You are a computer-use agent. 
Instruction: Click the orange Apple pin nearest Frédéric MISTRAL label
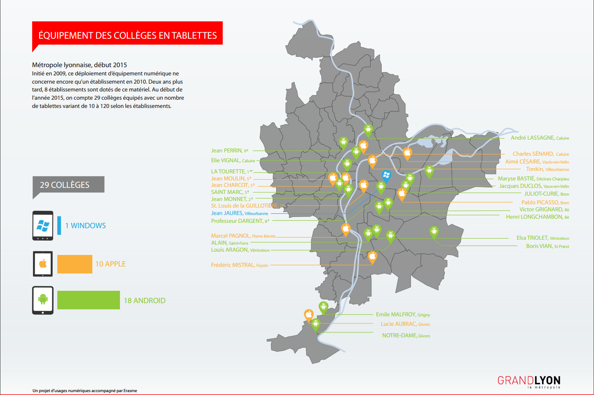pos(372,257)
